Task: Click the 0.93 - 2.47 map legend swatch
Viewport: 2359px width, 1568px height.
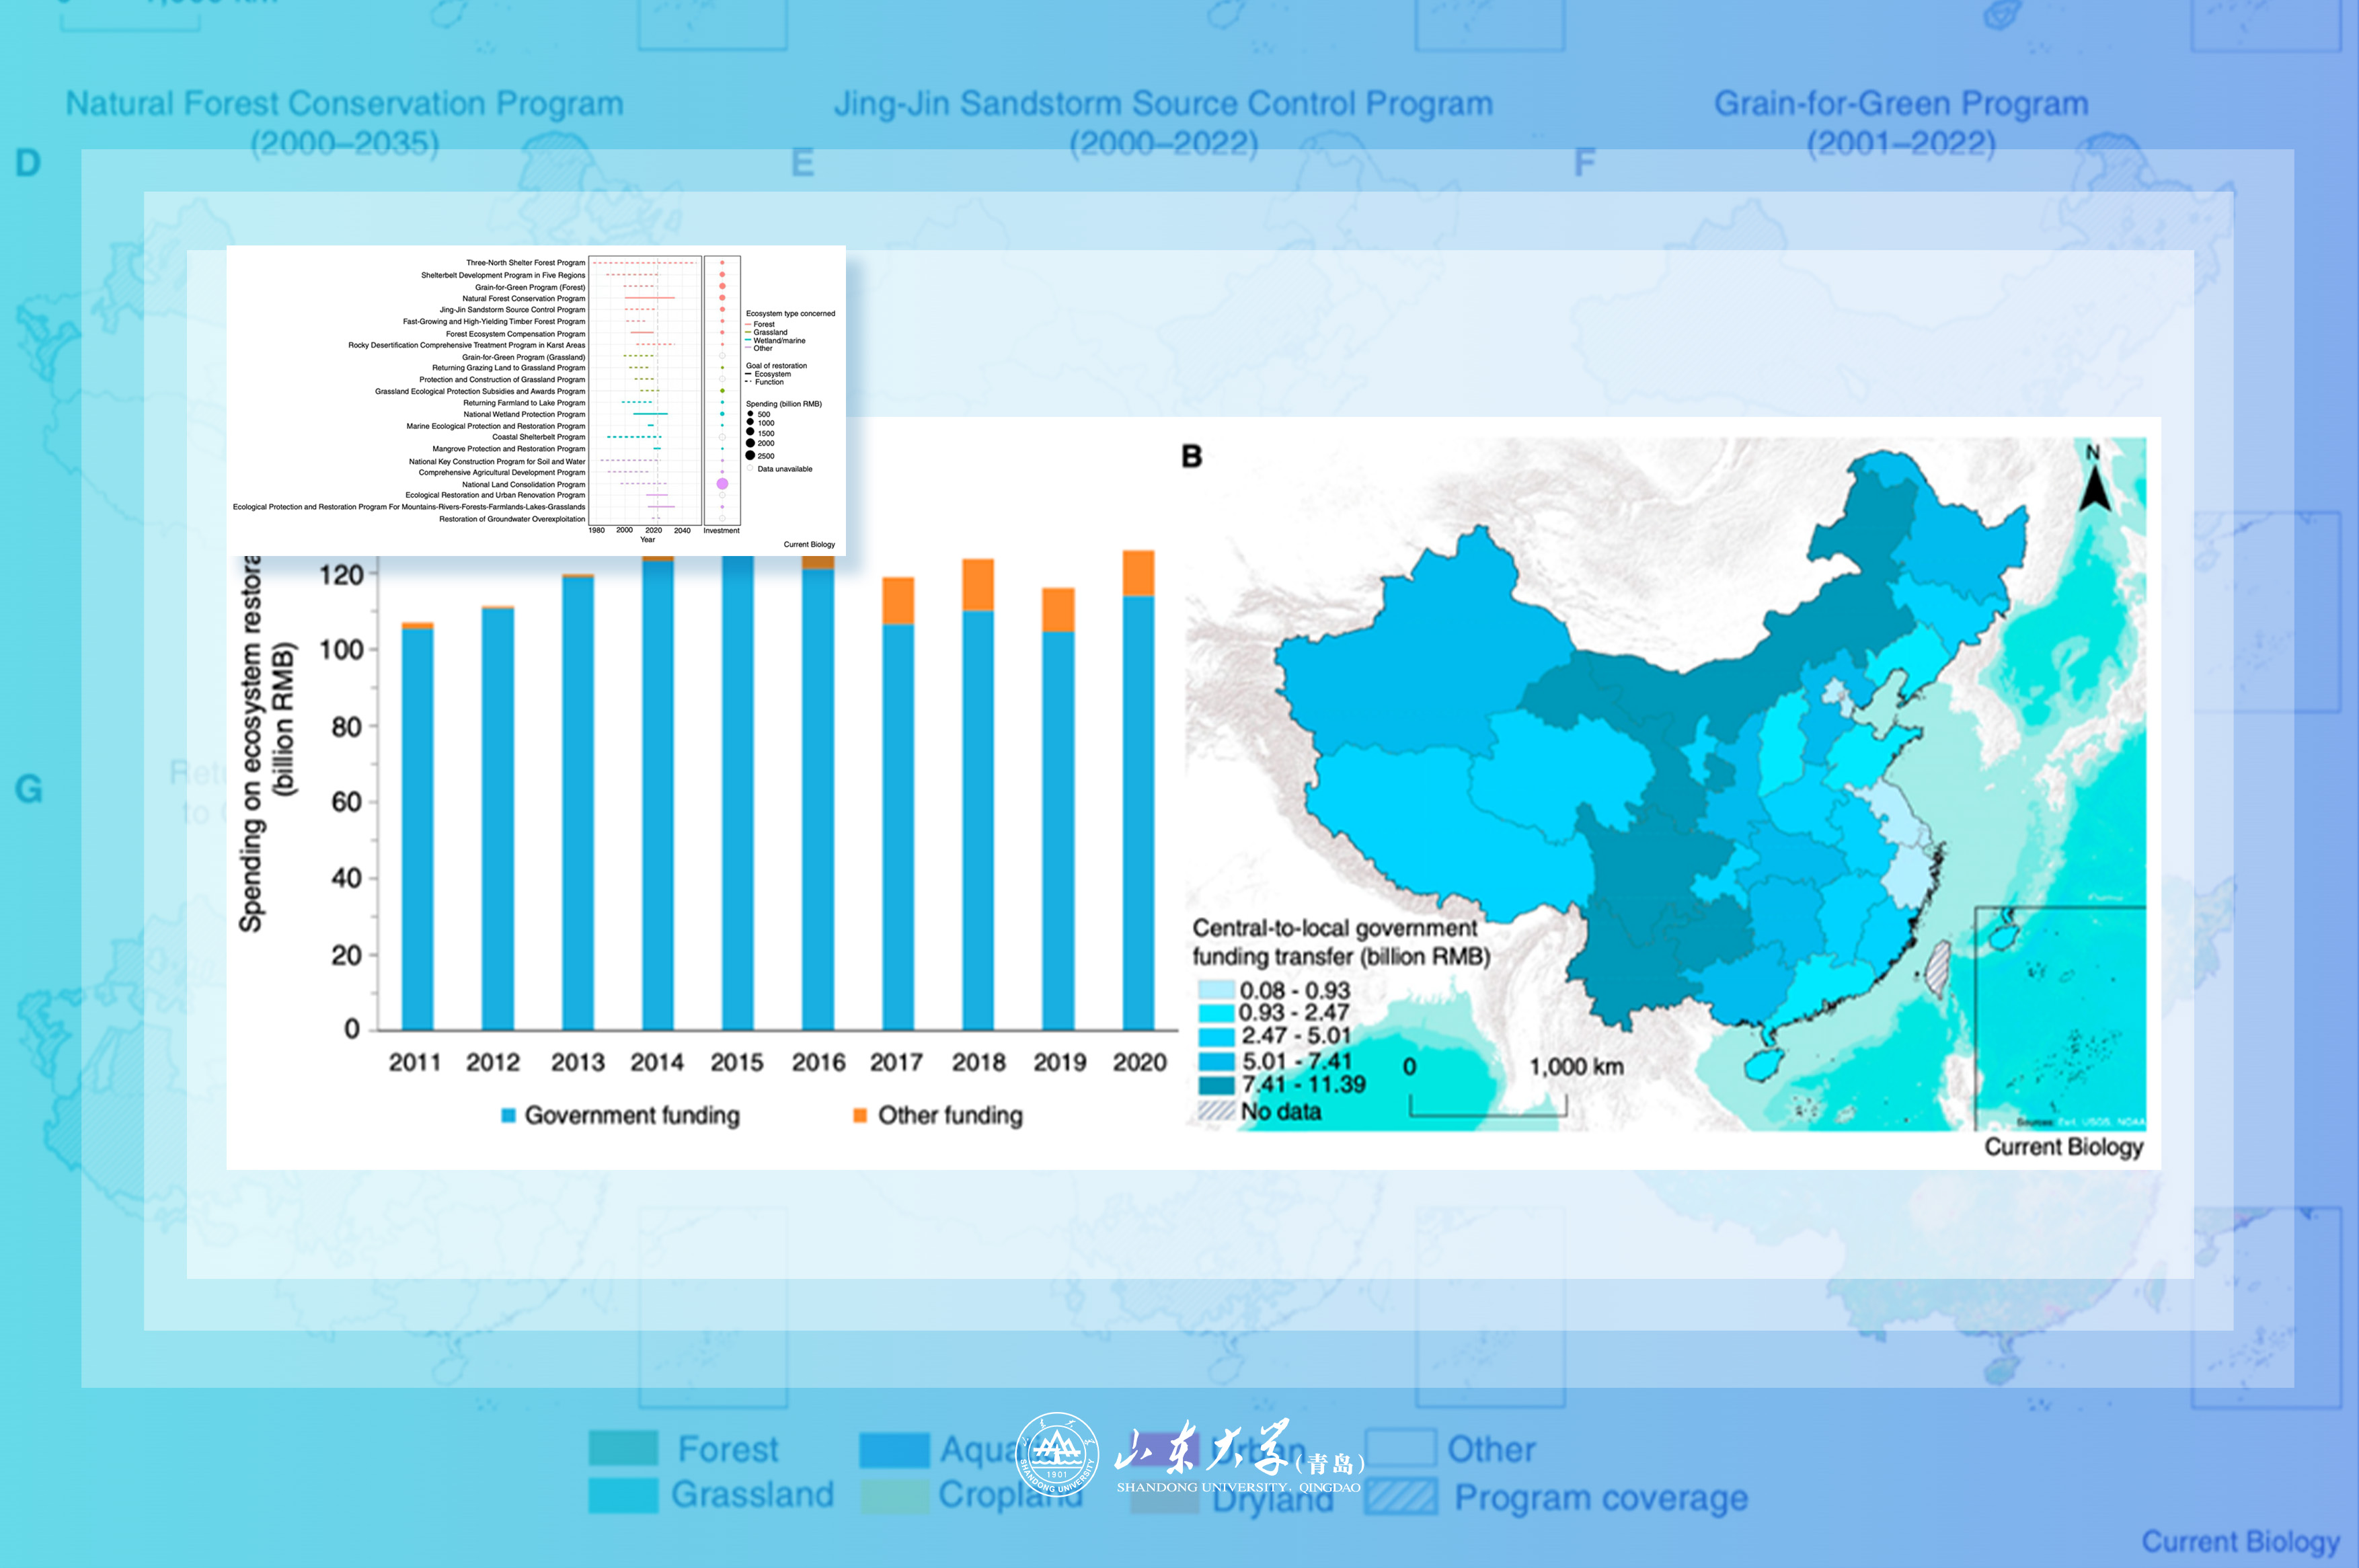Action: [x=1215, y=1013]
